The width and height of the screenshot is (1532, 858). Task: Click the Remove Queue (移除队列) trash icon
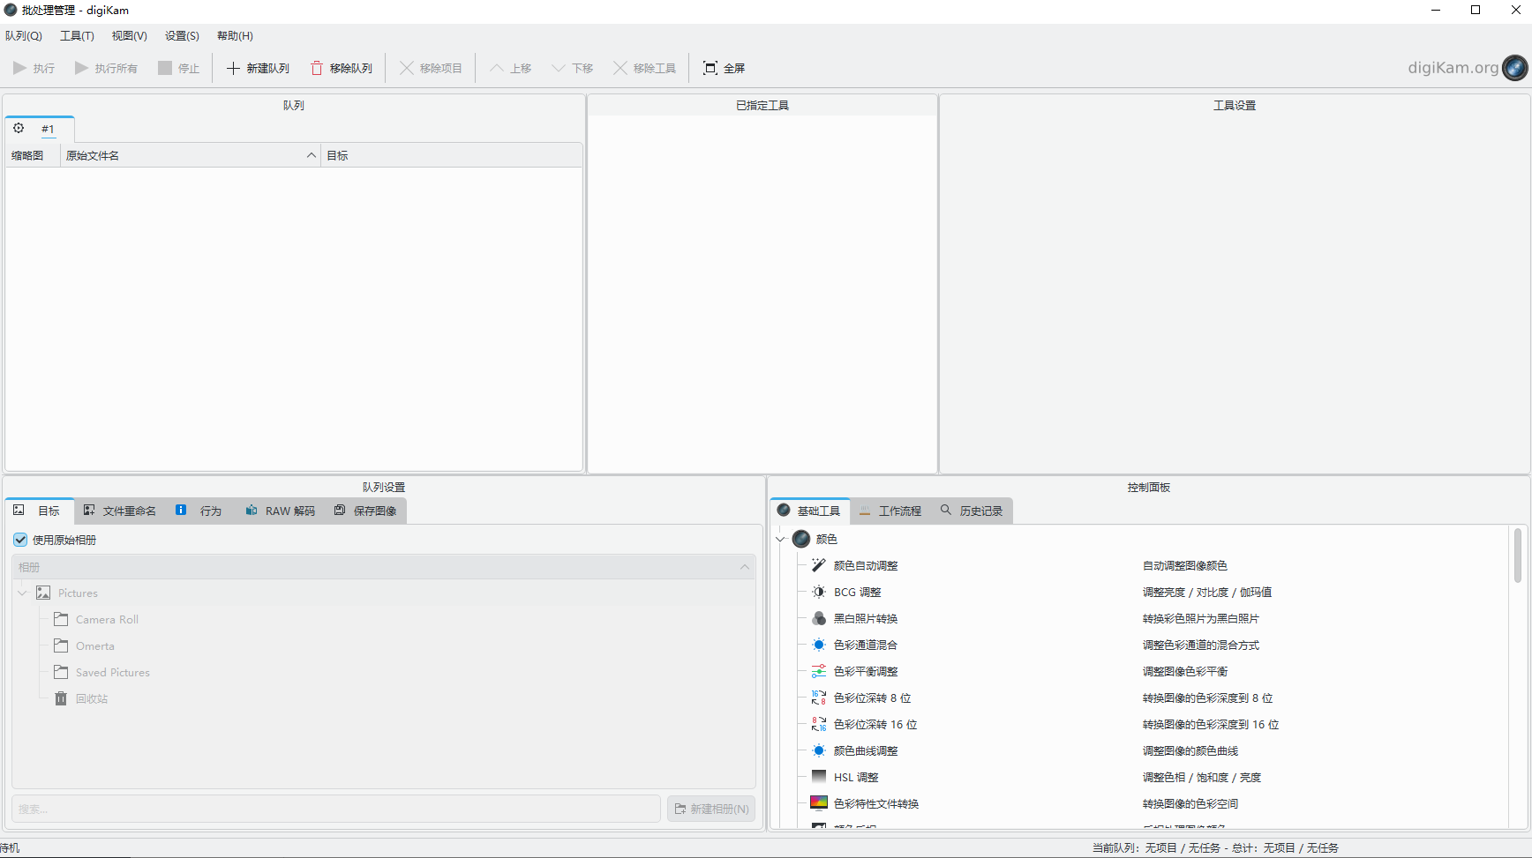(317, 68)
